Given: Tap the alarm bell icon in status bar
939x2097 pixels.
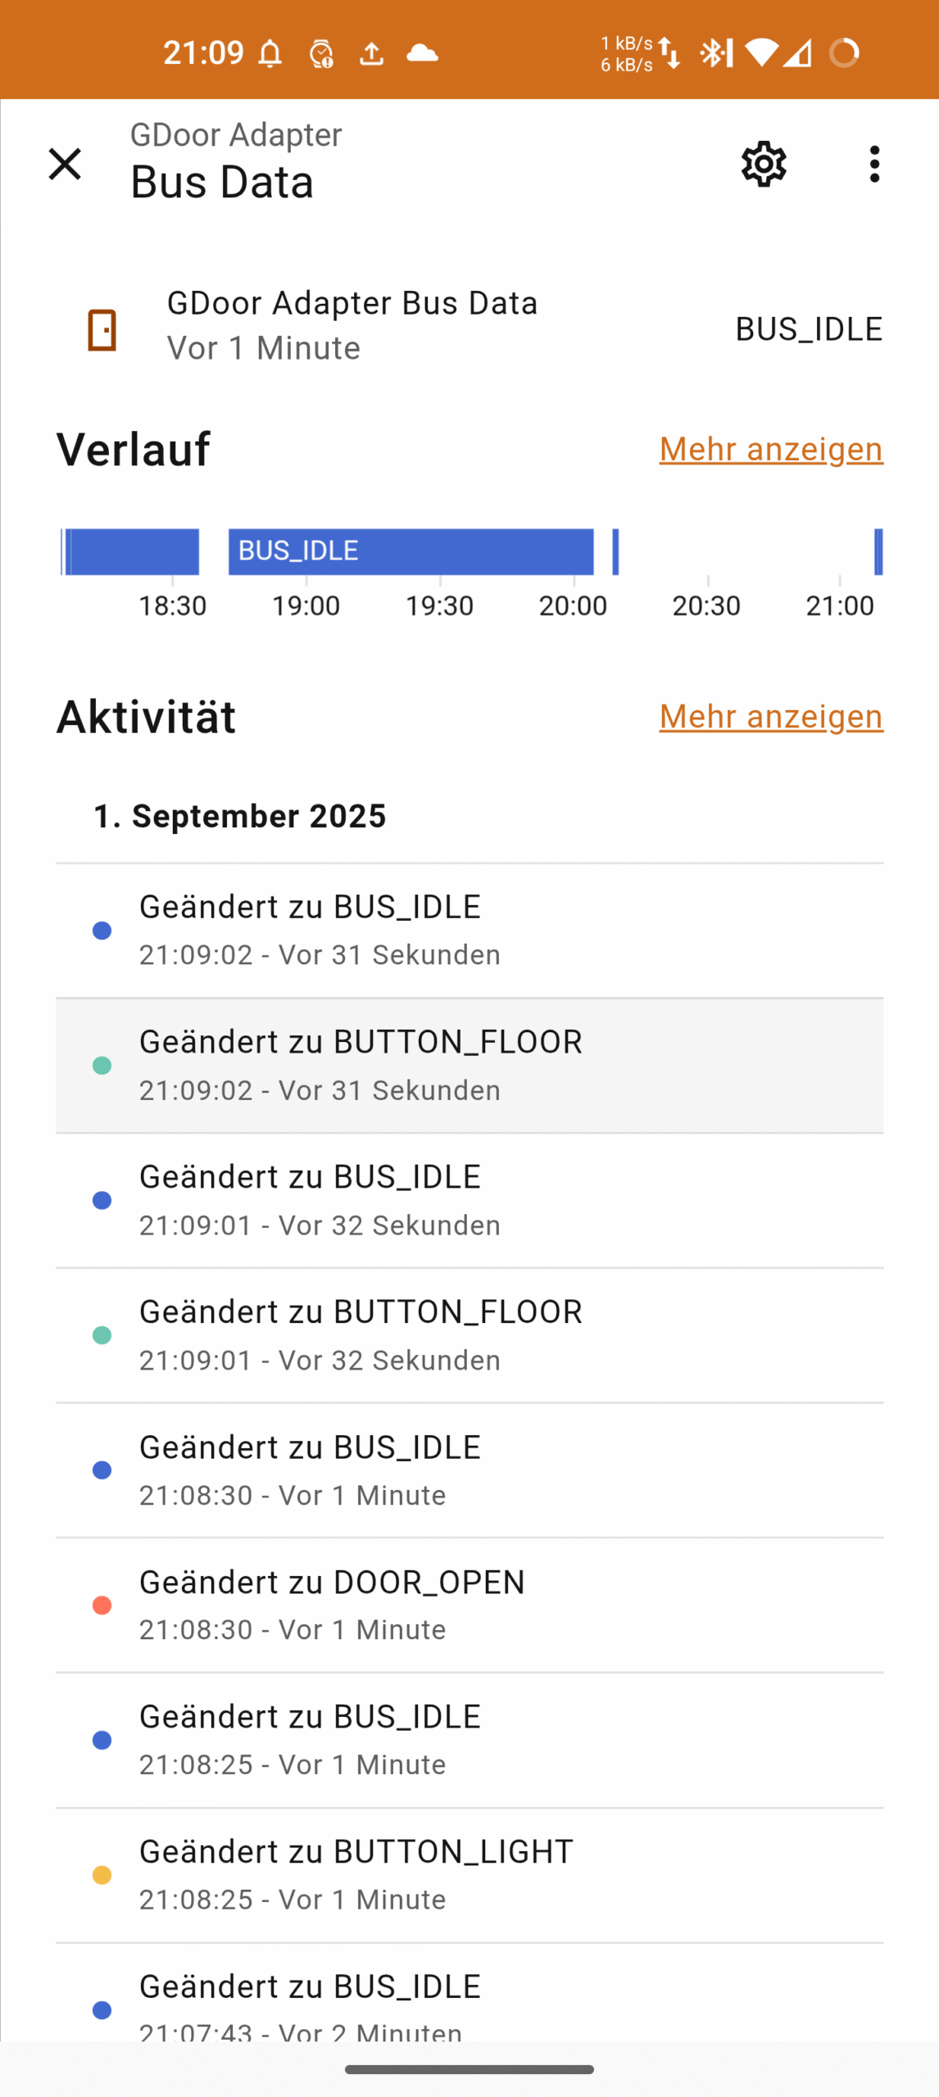Looking at the screenshot, I should [270, 54].
